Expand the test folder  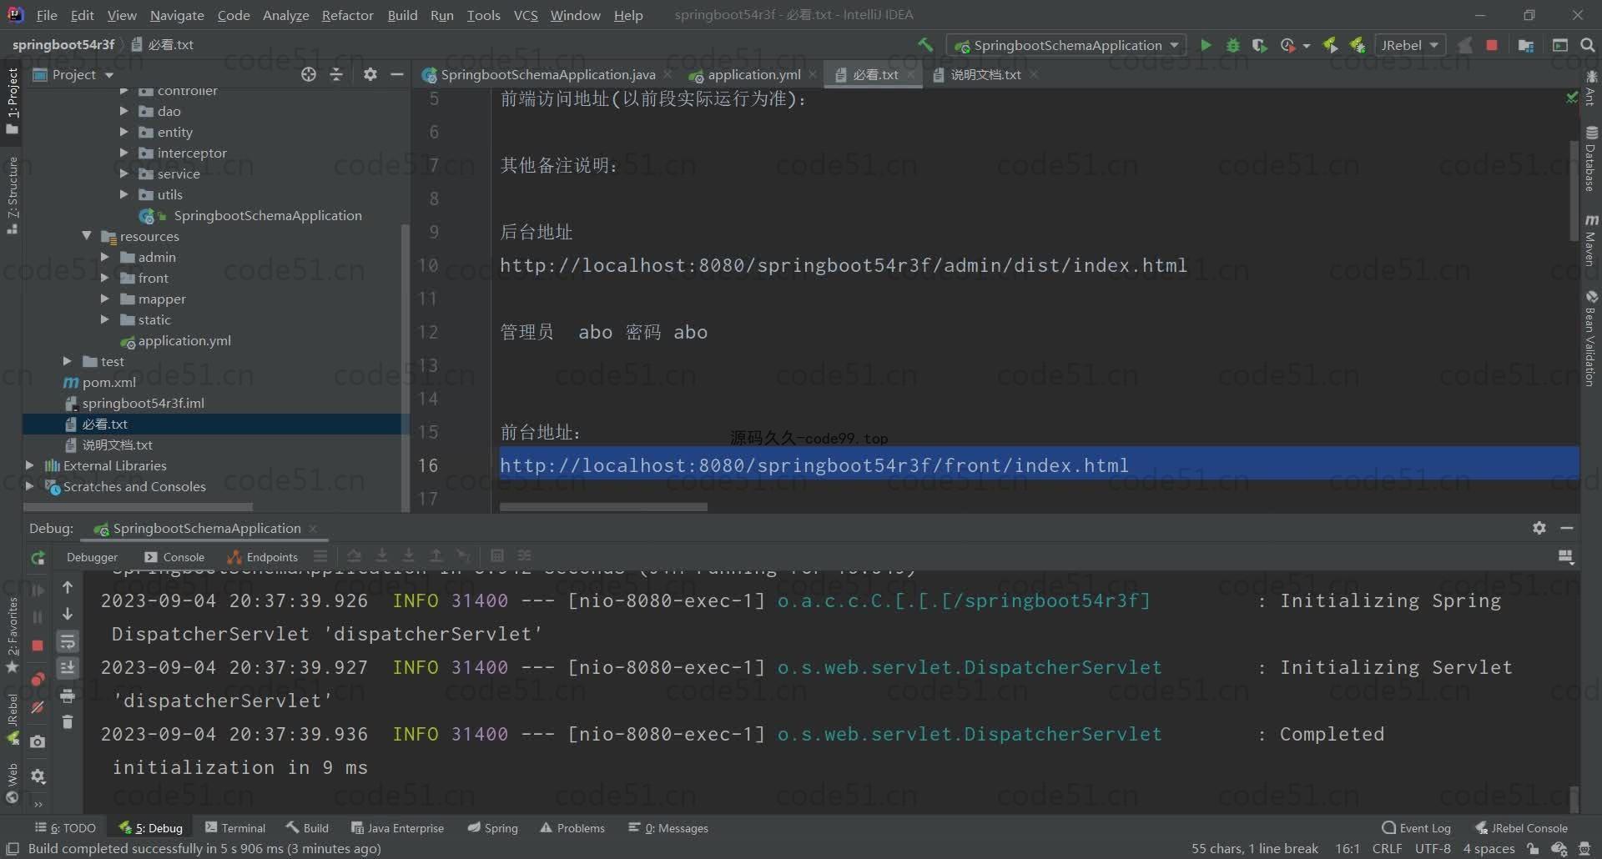(x=68, y=361)
